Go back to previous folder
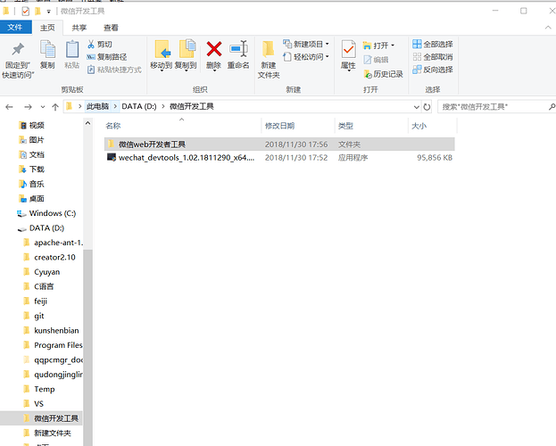This screenshot has width=556, height=446. 9,107
